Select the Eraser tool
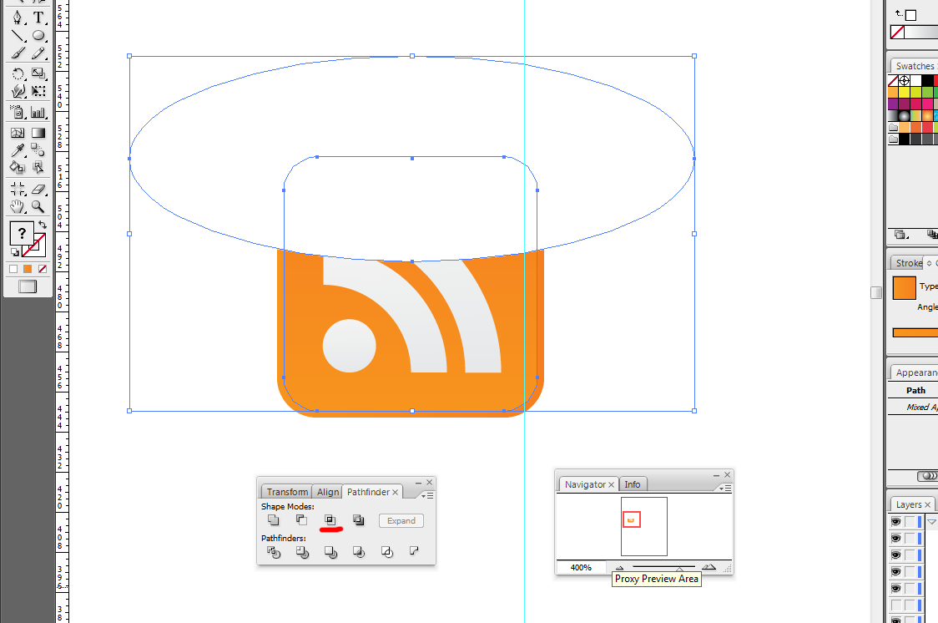938x623 pixels. 38,189
